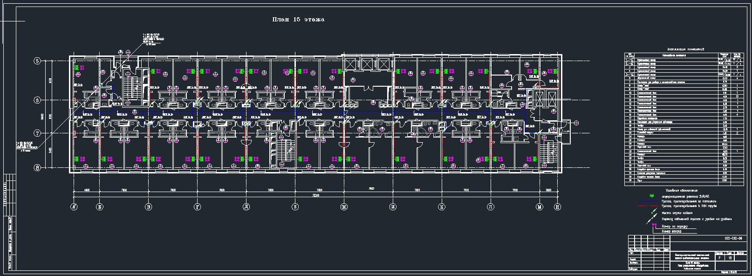
Task: Click grid axis bubble 8 on left
Action: point(38,167)
